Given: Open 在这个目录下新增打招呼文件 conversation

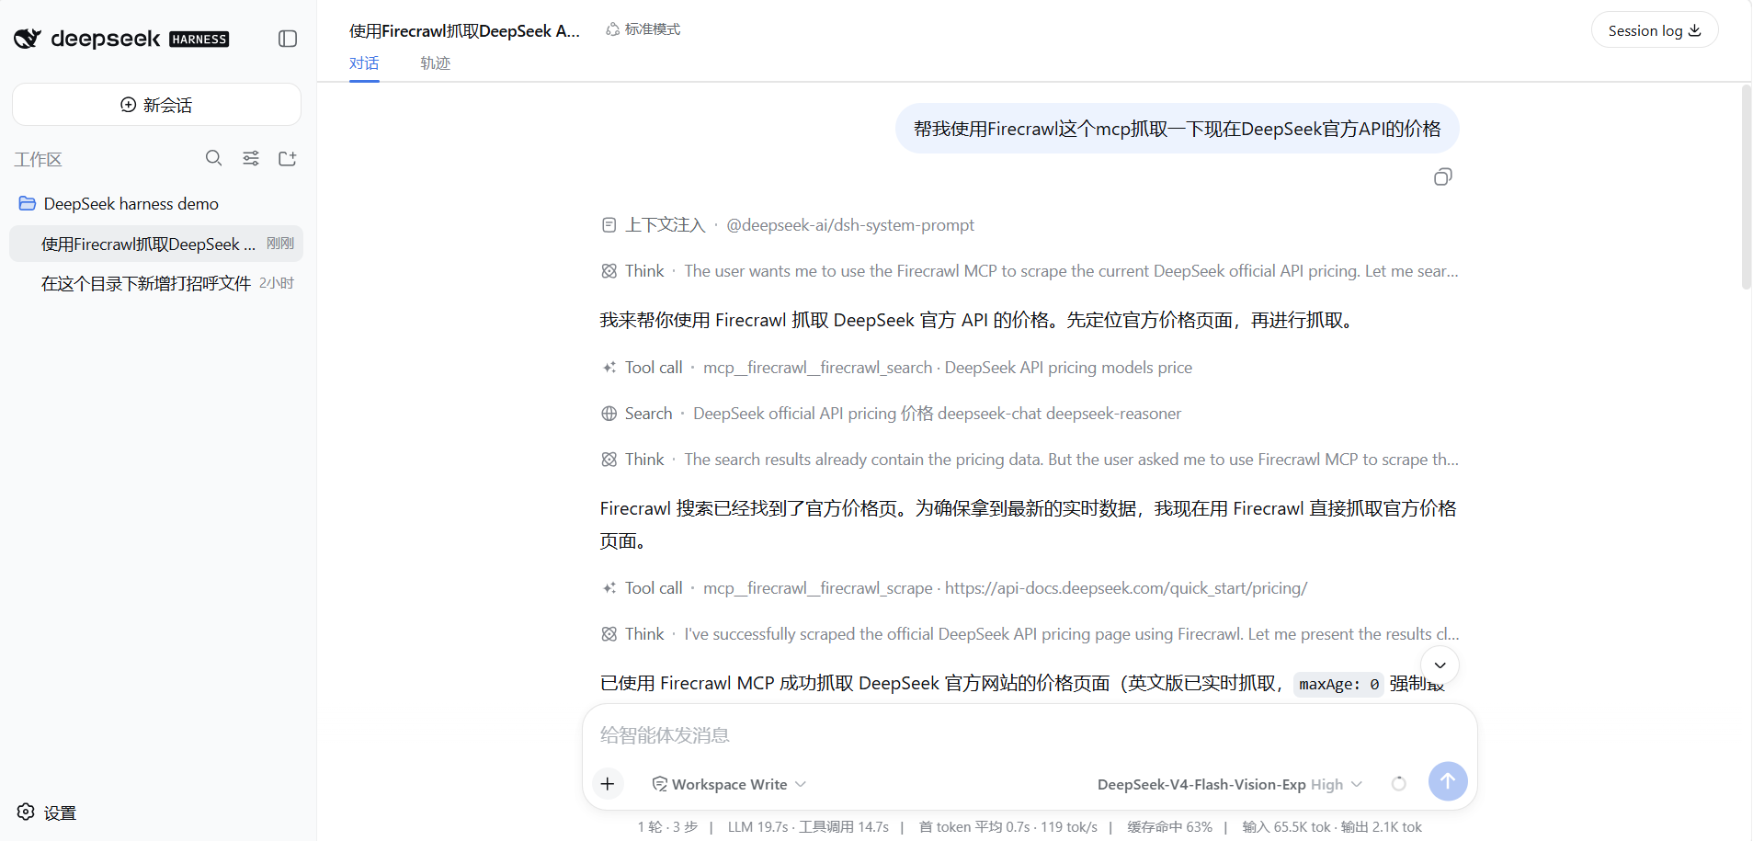Looking at the screenshot, I should (156, 283).
